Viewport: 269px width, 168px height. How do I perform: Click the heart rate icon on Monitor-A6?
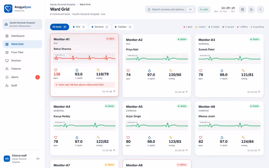pos(200,137)
